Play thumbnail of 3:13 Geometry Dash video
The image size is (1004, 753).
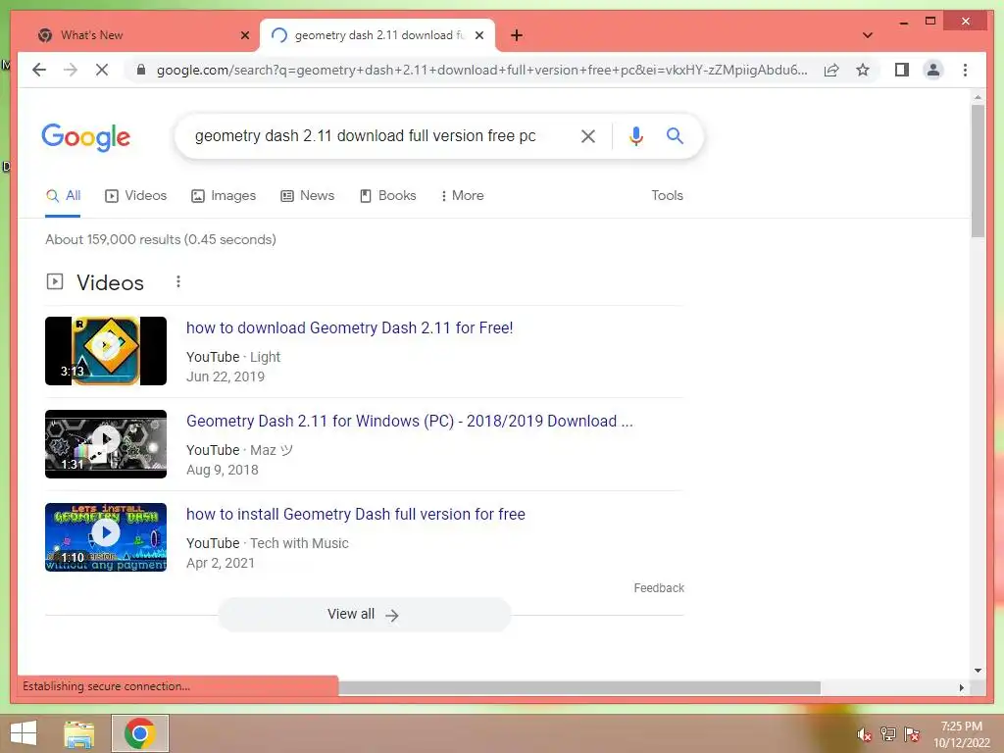(106, 351)
